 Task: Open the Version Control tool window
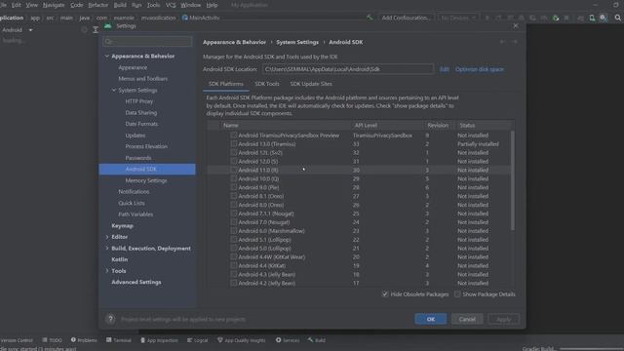[17, 340]
